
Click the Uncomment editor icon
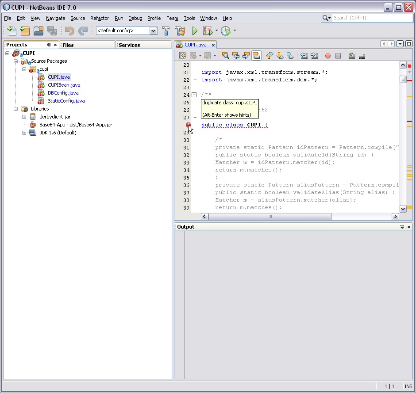tap(362, 56)
